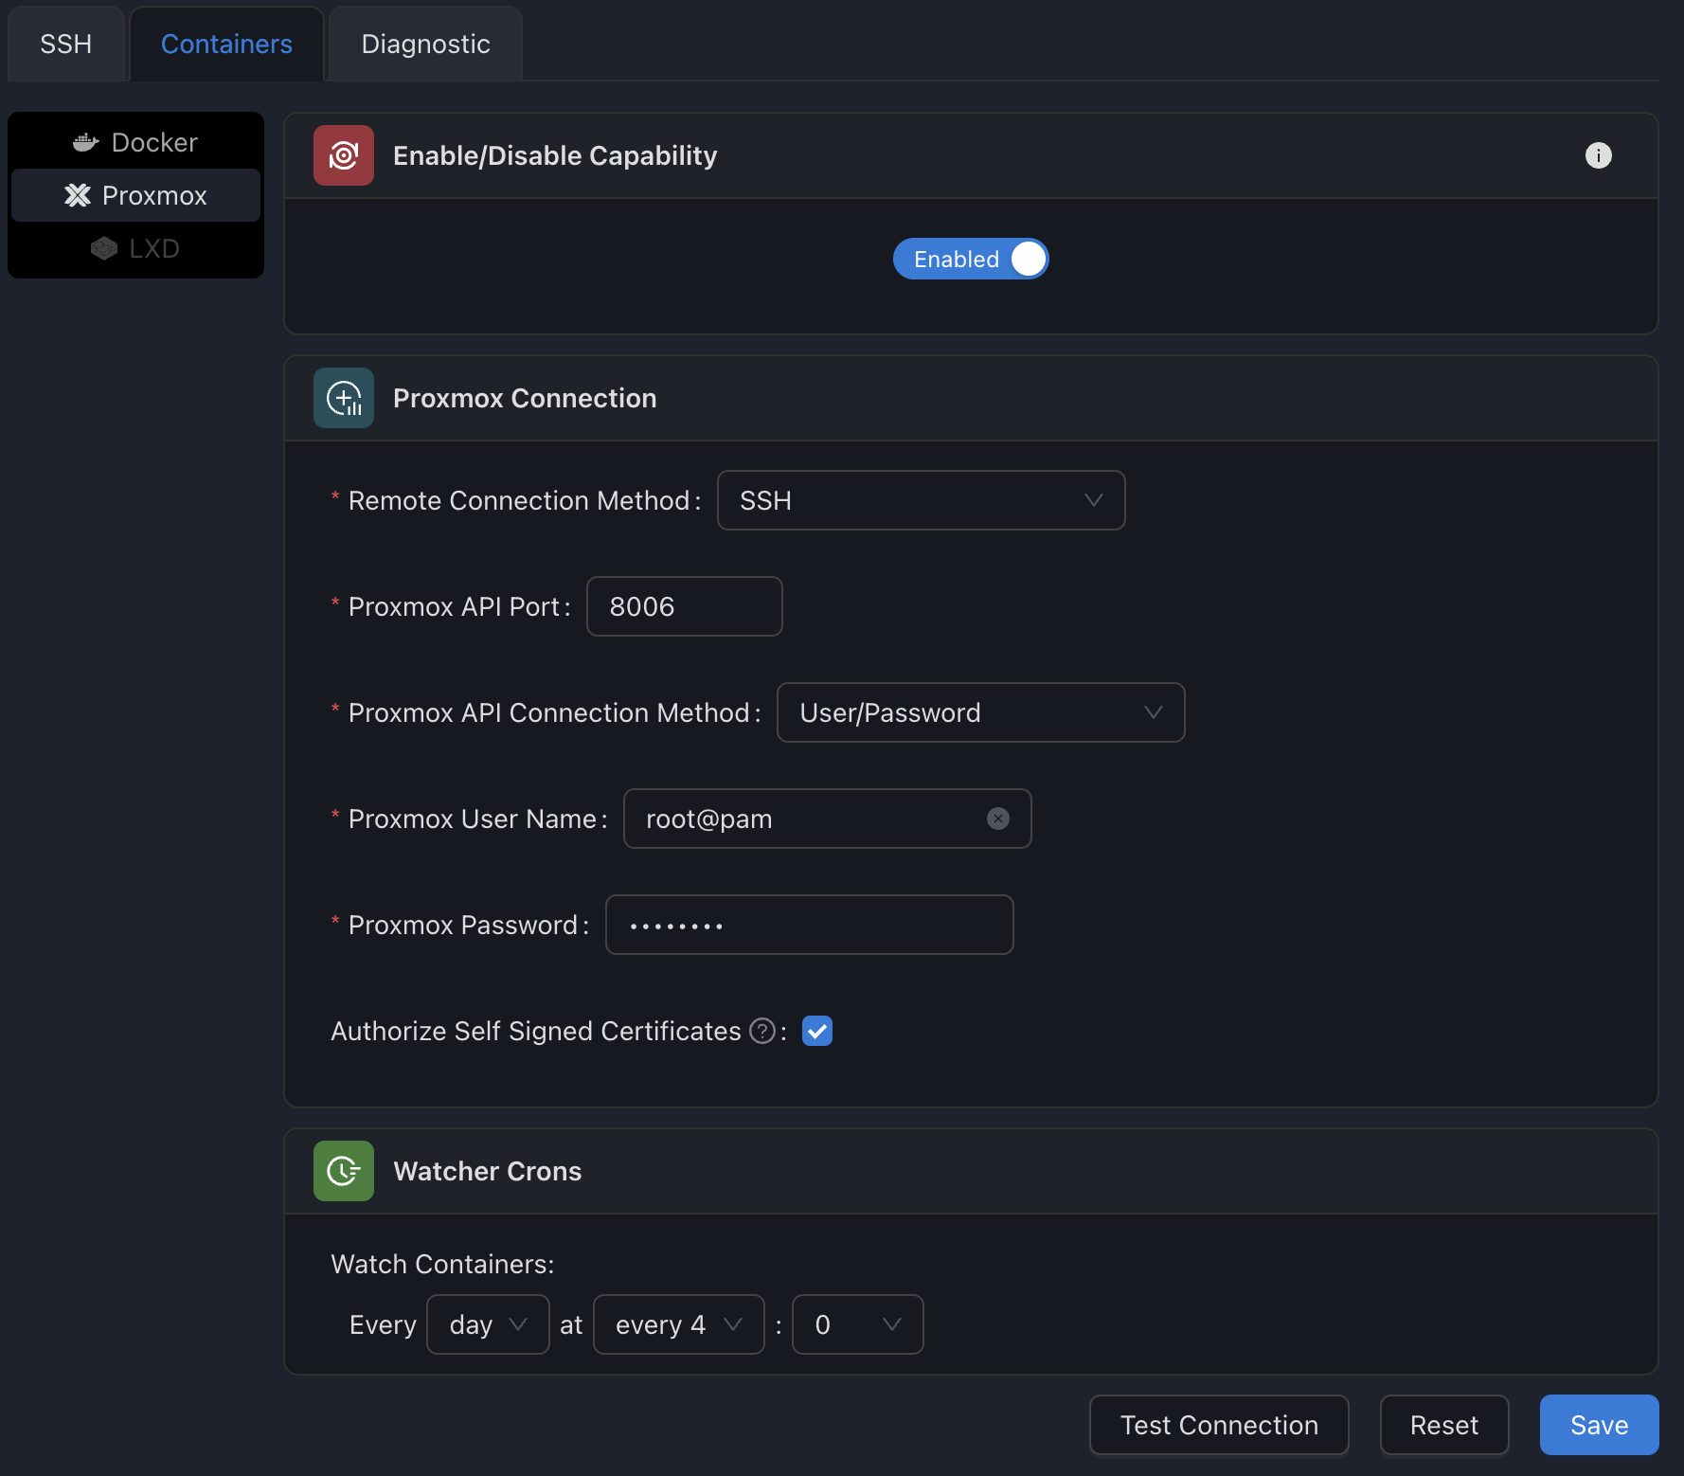Click the Docker whale icon in sidebar
This screenshot has width=1684, height=1476.
coord(86,142)
